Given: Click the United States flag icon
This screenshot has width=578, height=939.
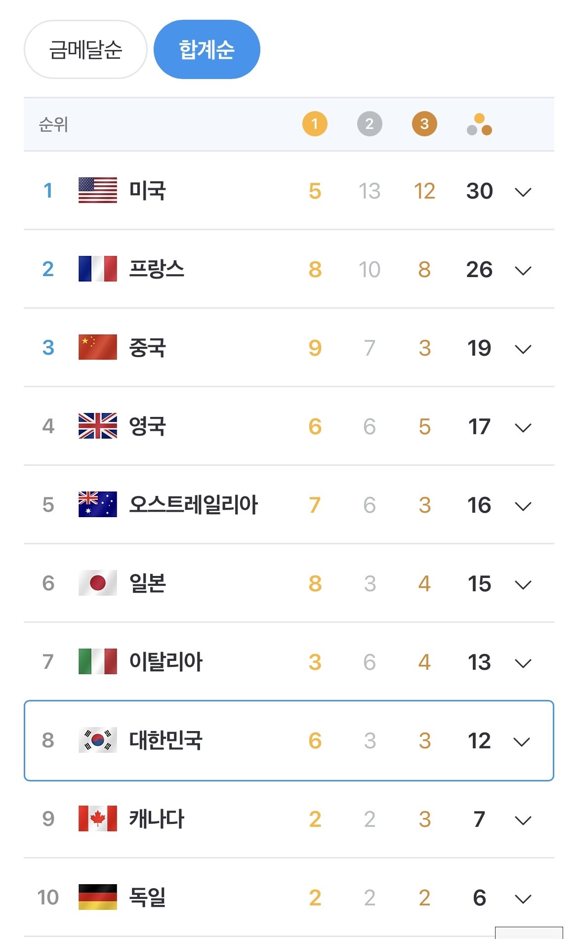Looking at the screenshot, I should [98, 190].
